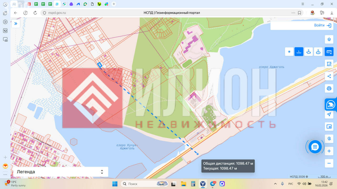Switch to the purple blob icon tab
Screen dimensions: 337x189
71,4
